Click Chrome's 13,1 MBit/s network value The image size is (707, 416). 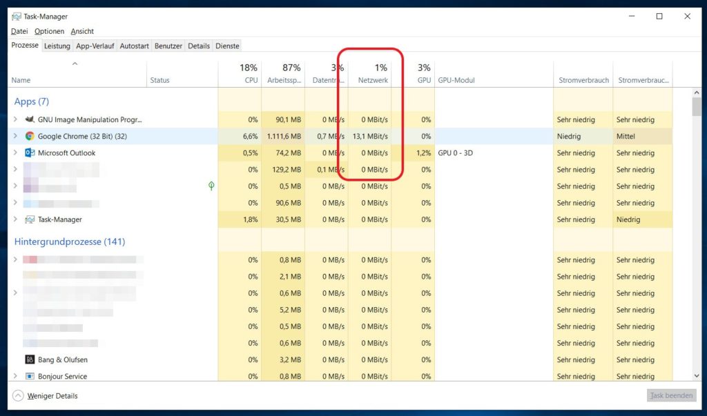[x=370, y=136]
